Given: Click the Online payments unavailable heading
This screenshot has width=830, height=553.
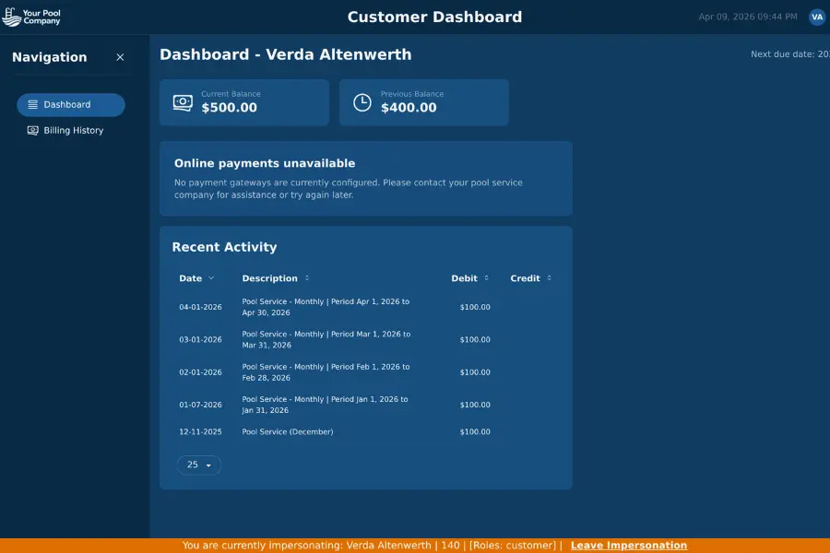Looking at the screenshot, I should point(265,163).
